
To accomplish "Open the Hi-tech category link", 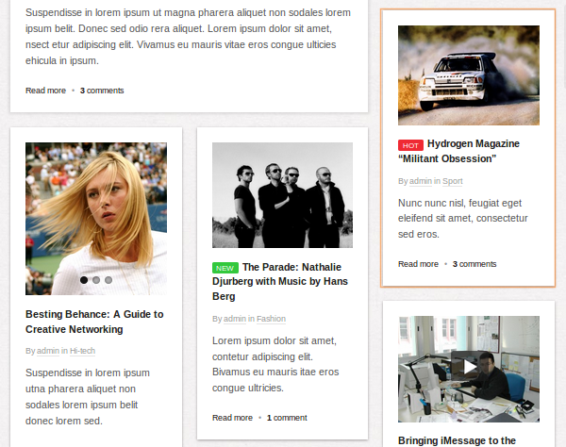I will [x=82, y=351].
